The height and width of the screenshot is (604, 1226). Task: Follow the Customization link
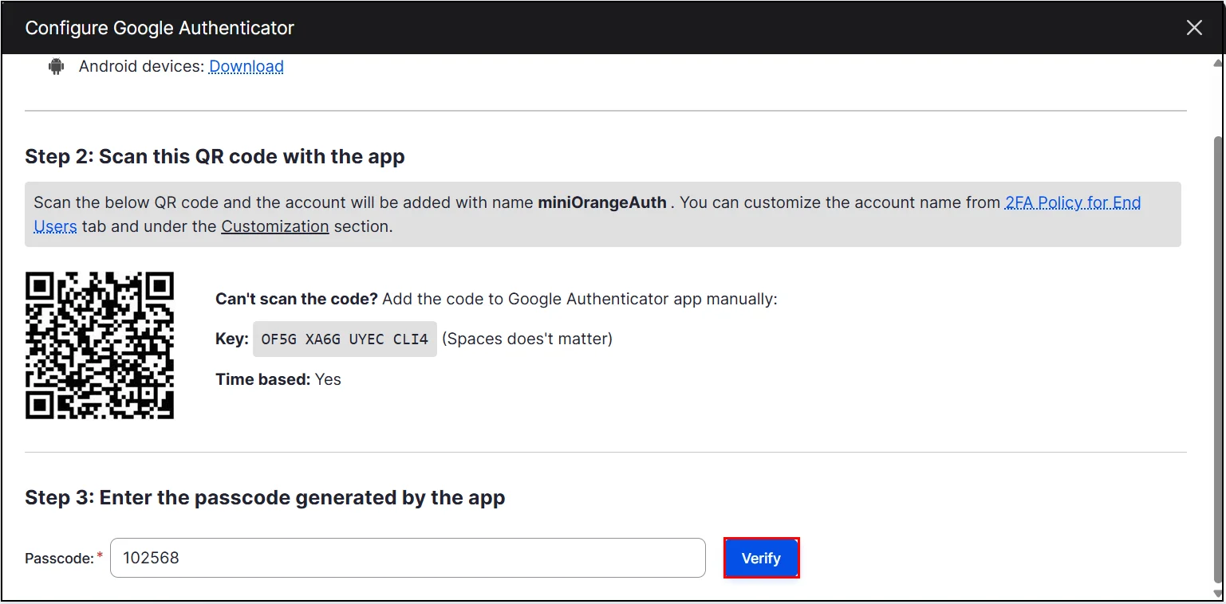[275, 226]
